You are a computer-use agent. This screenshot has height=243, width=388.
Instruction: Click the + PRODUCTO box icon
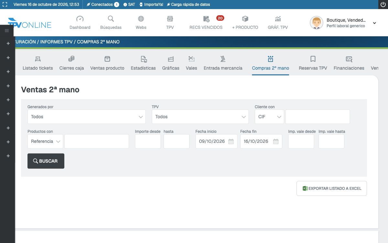click(245, 19)
